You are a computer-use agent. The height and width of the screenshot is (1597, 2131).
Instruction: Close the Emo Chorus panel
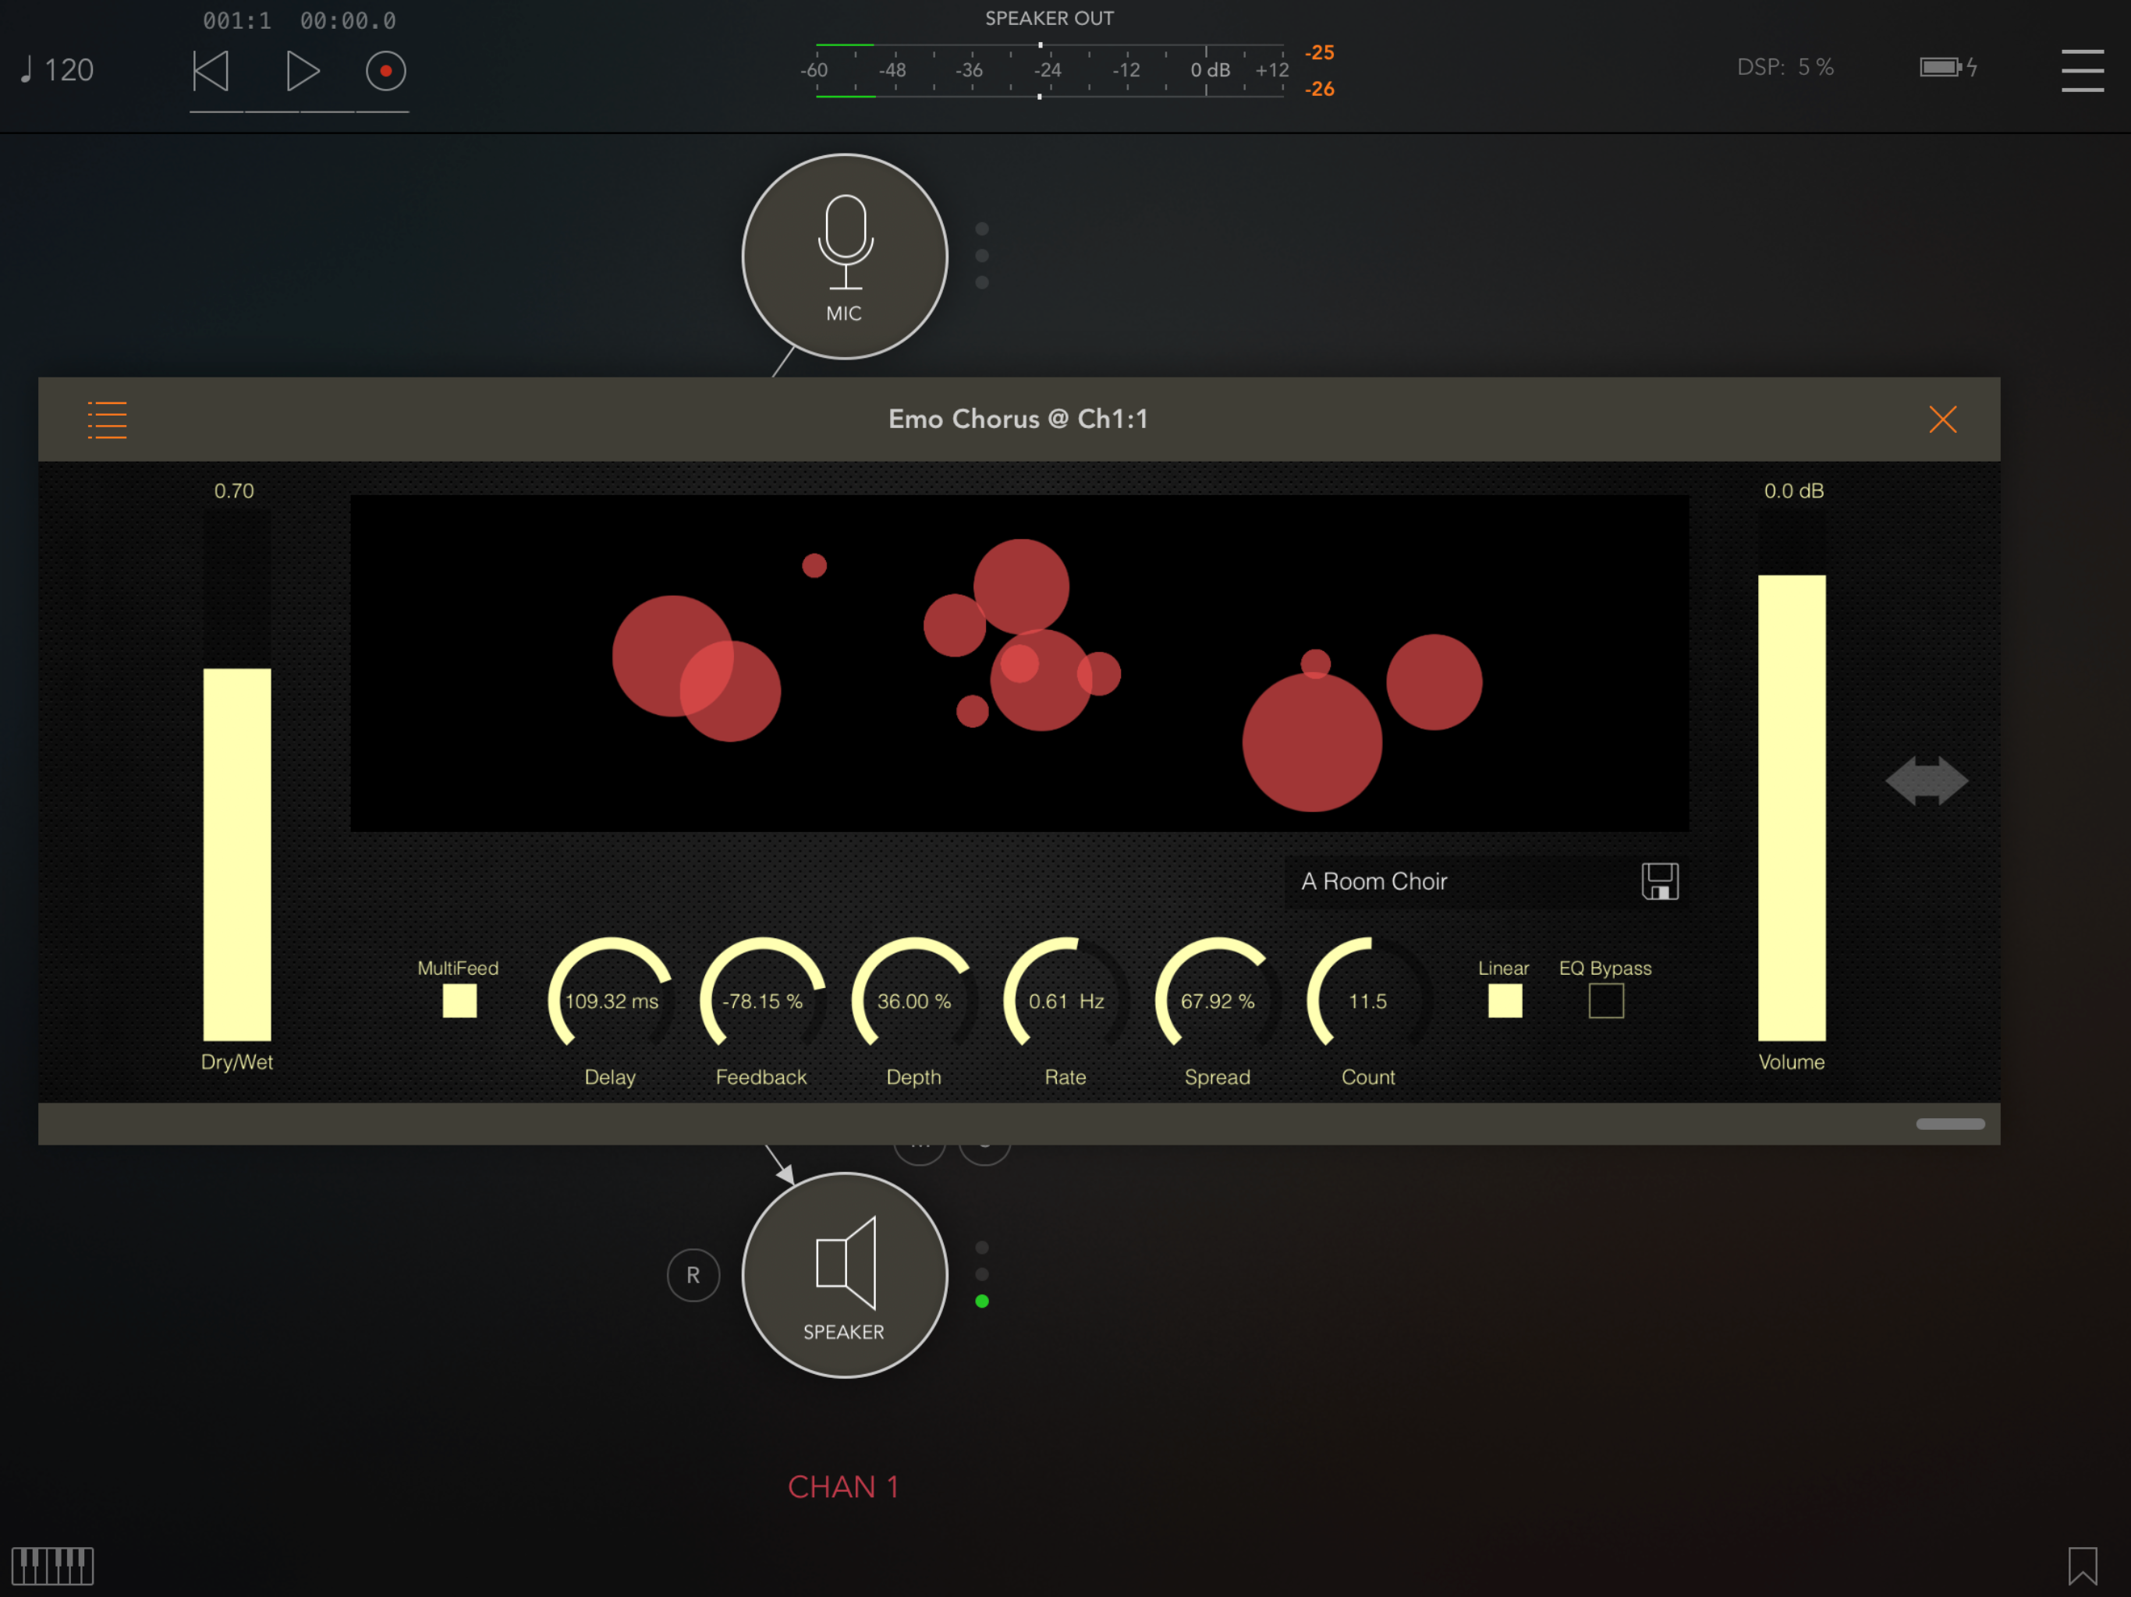[x=1942, y=419]
